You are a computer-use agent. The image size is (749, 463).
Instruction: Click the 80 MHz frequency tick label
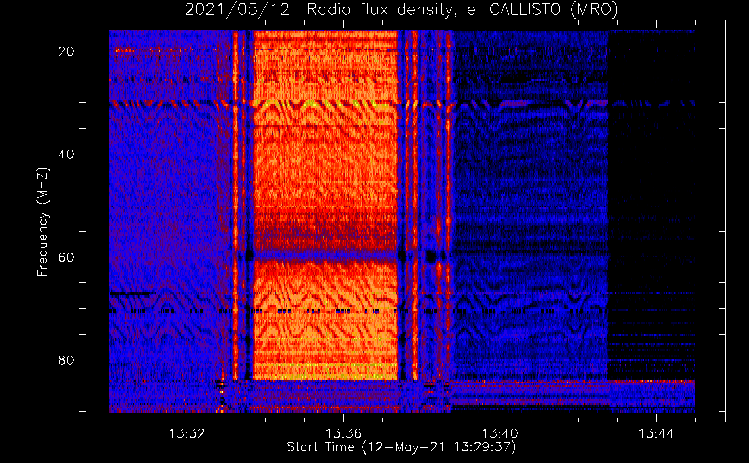pyautogui.click(x=66, y=360)
